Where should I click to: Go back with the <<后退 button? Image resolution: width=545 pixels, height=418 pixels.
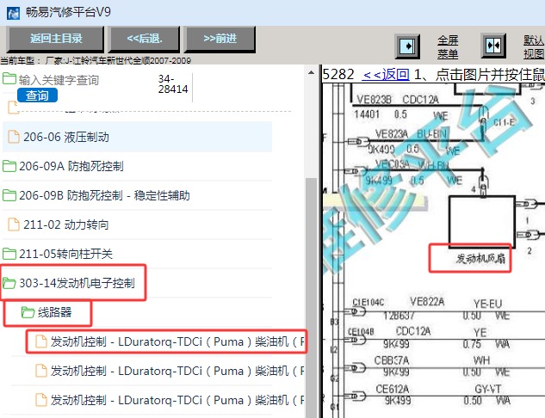click(x=145, y=39)
